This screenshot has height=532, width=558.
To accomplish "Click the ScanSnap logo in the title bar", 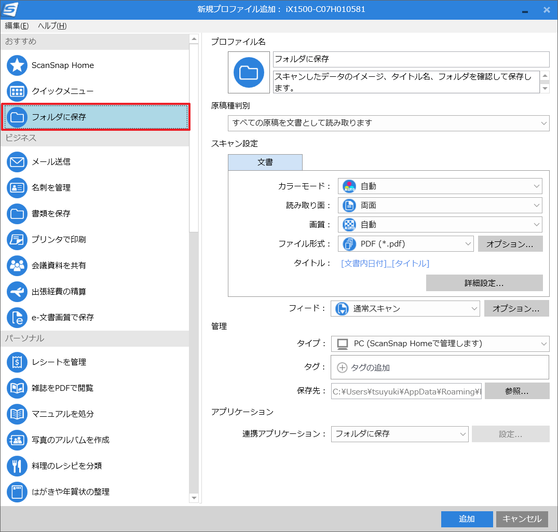I will point(10,9).
